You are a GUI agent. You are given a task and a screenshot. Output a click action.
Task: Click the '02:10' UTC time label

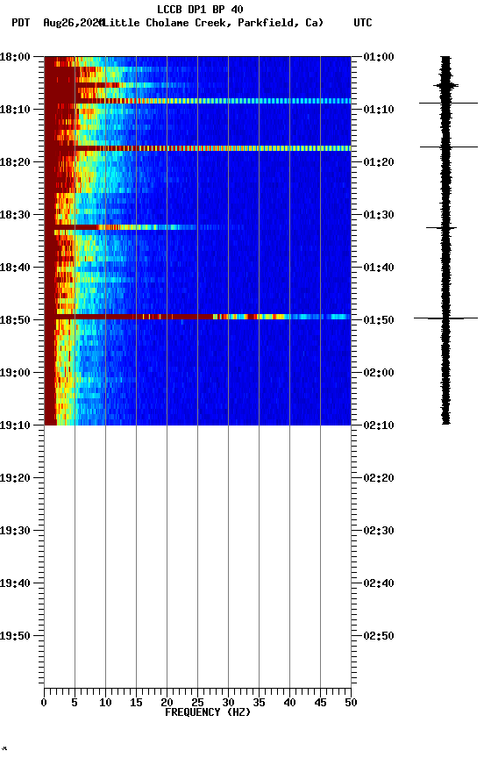pos(379,425)
